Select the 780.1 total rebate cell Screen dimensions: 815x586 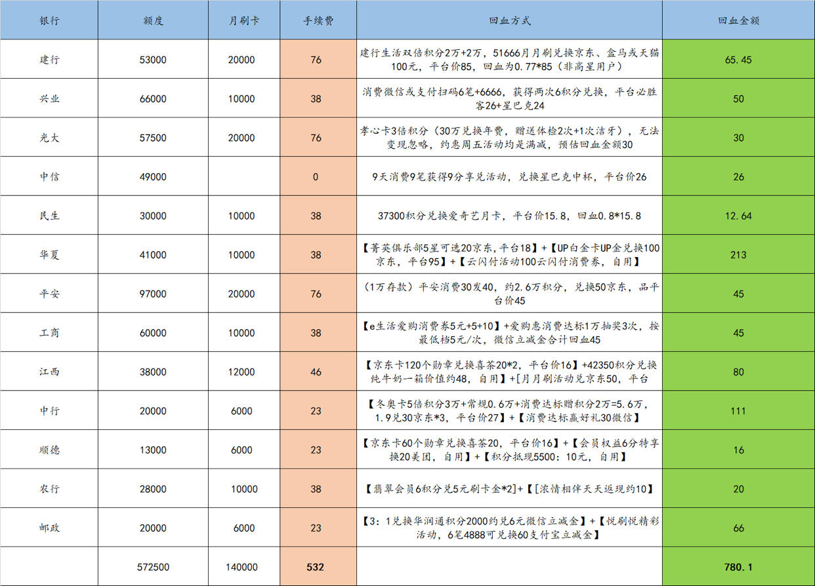click(738, 566)
